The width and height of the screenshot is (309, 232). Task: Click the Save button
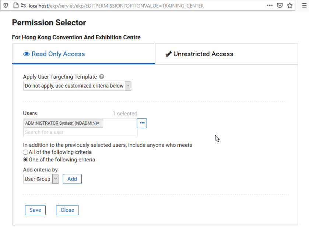point(35,210)
